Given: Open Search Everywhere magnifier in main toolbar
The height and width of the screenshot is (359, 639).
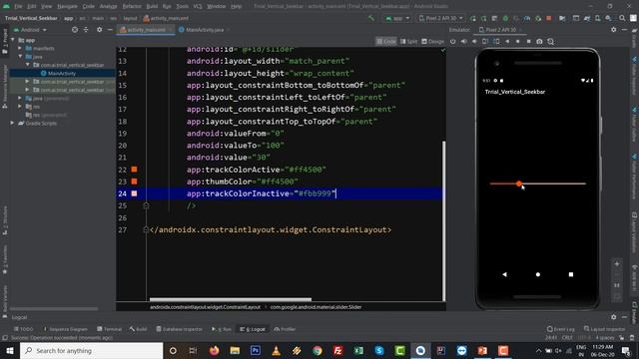Looking at the screenshot, I should click(622, 18).
